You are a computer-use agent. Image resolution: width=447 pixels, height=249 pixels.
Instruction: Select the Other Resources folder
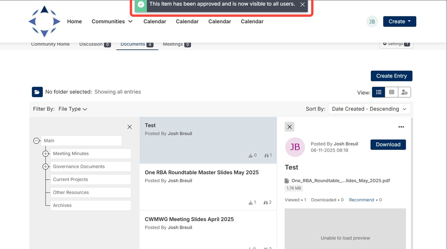[91, 193]
